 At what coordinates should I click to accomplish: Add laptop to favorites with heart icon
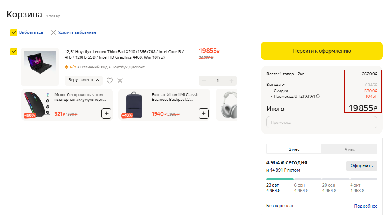110,81
